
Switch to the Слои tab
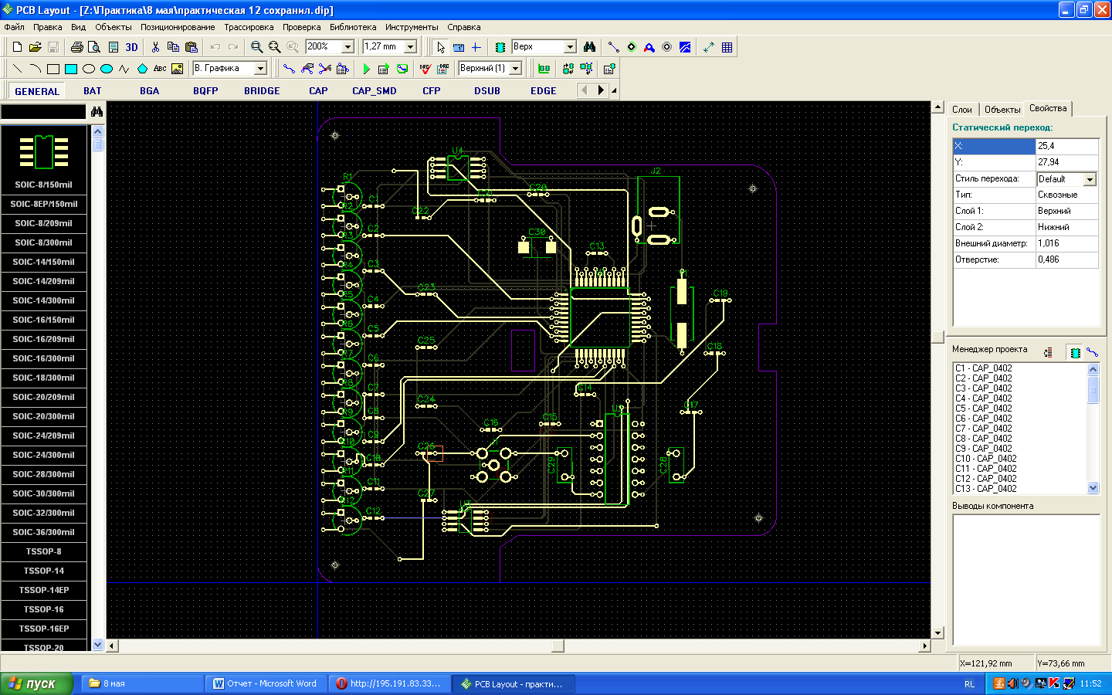[x=962, y=110]
